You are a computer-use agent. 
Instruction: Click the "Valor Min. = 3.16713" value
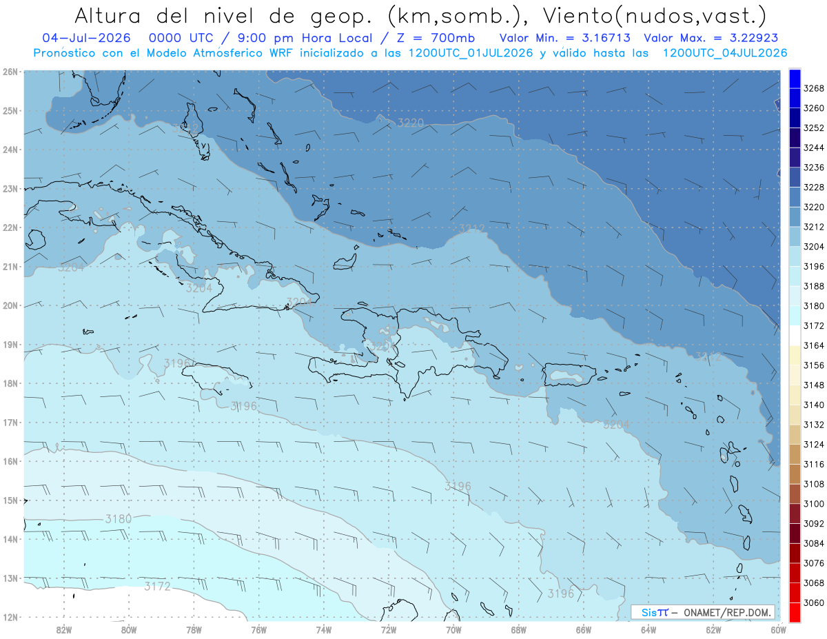click(564, 38)
